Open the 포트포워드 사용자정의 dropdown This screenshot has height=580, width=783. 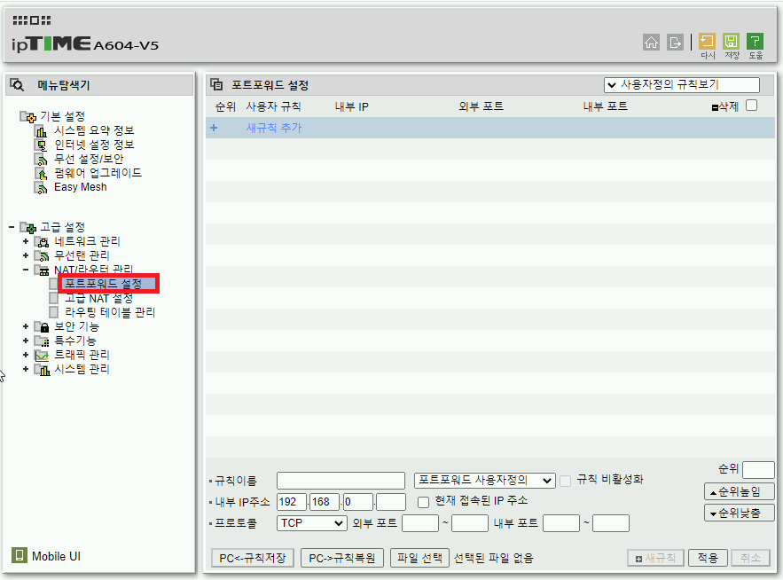(484, 481)
